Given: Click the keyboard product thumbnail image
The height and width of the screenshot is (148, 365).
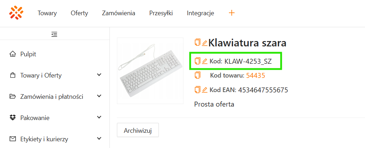Looking at the screenshot, I should point(150,71).
